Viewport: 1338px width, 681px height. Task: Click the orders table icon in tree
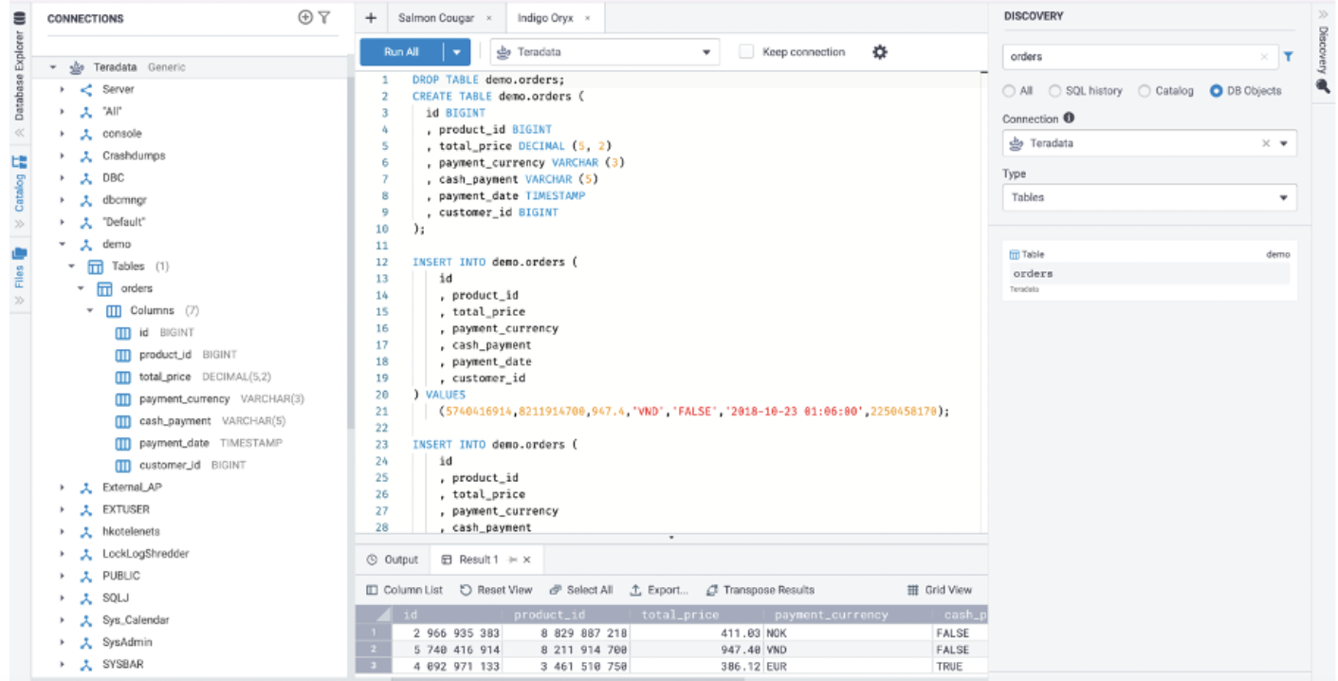(106, 288)
